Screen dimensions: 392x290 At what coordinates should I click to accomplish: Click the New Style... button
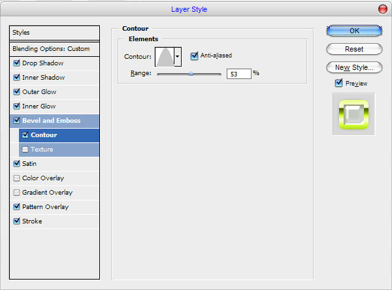(x=354, y=67)
